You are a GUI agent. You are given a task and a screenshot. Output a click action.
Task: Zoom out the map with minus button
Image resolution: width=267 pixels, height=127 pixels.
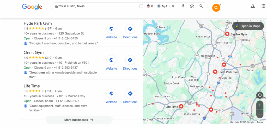[260, 114]
